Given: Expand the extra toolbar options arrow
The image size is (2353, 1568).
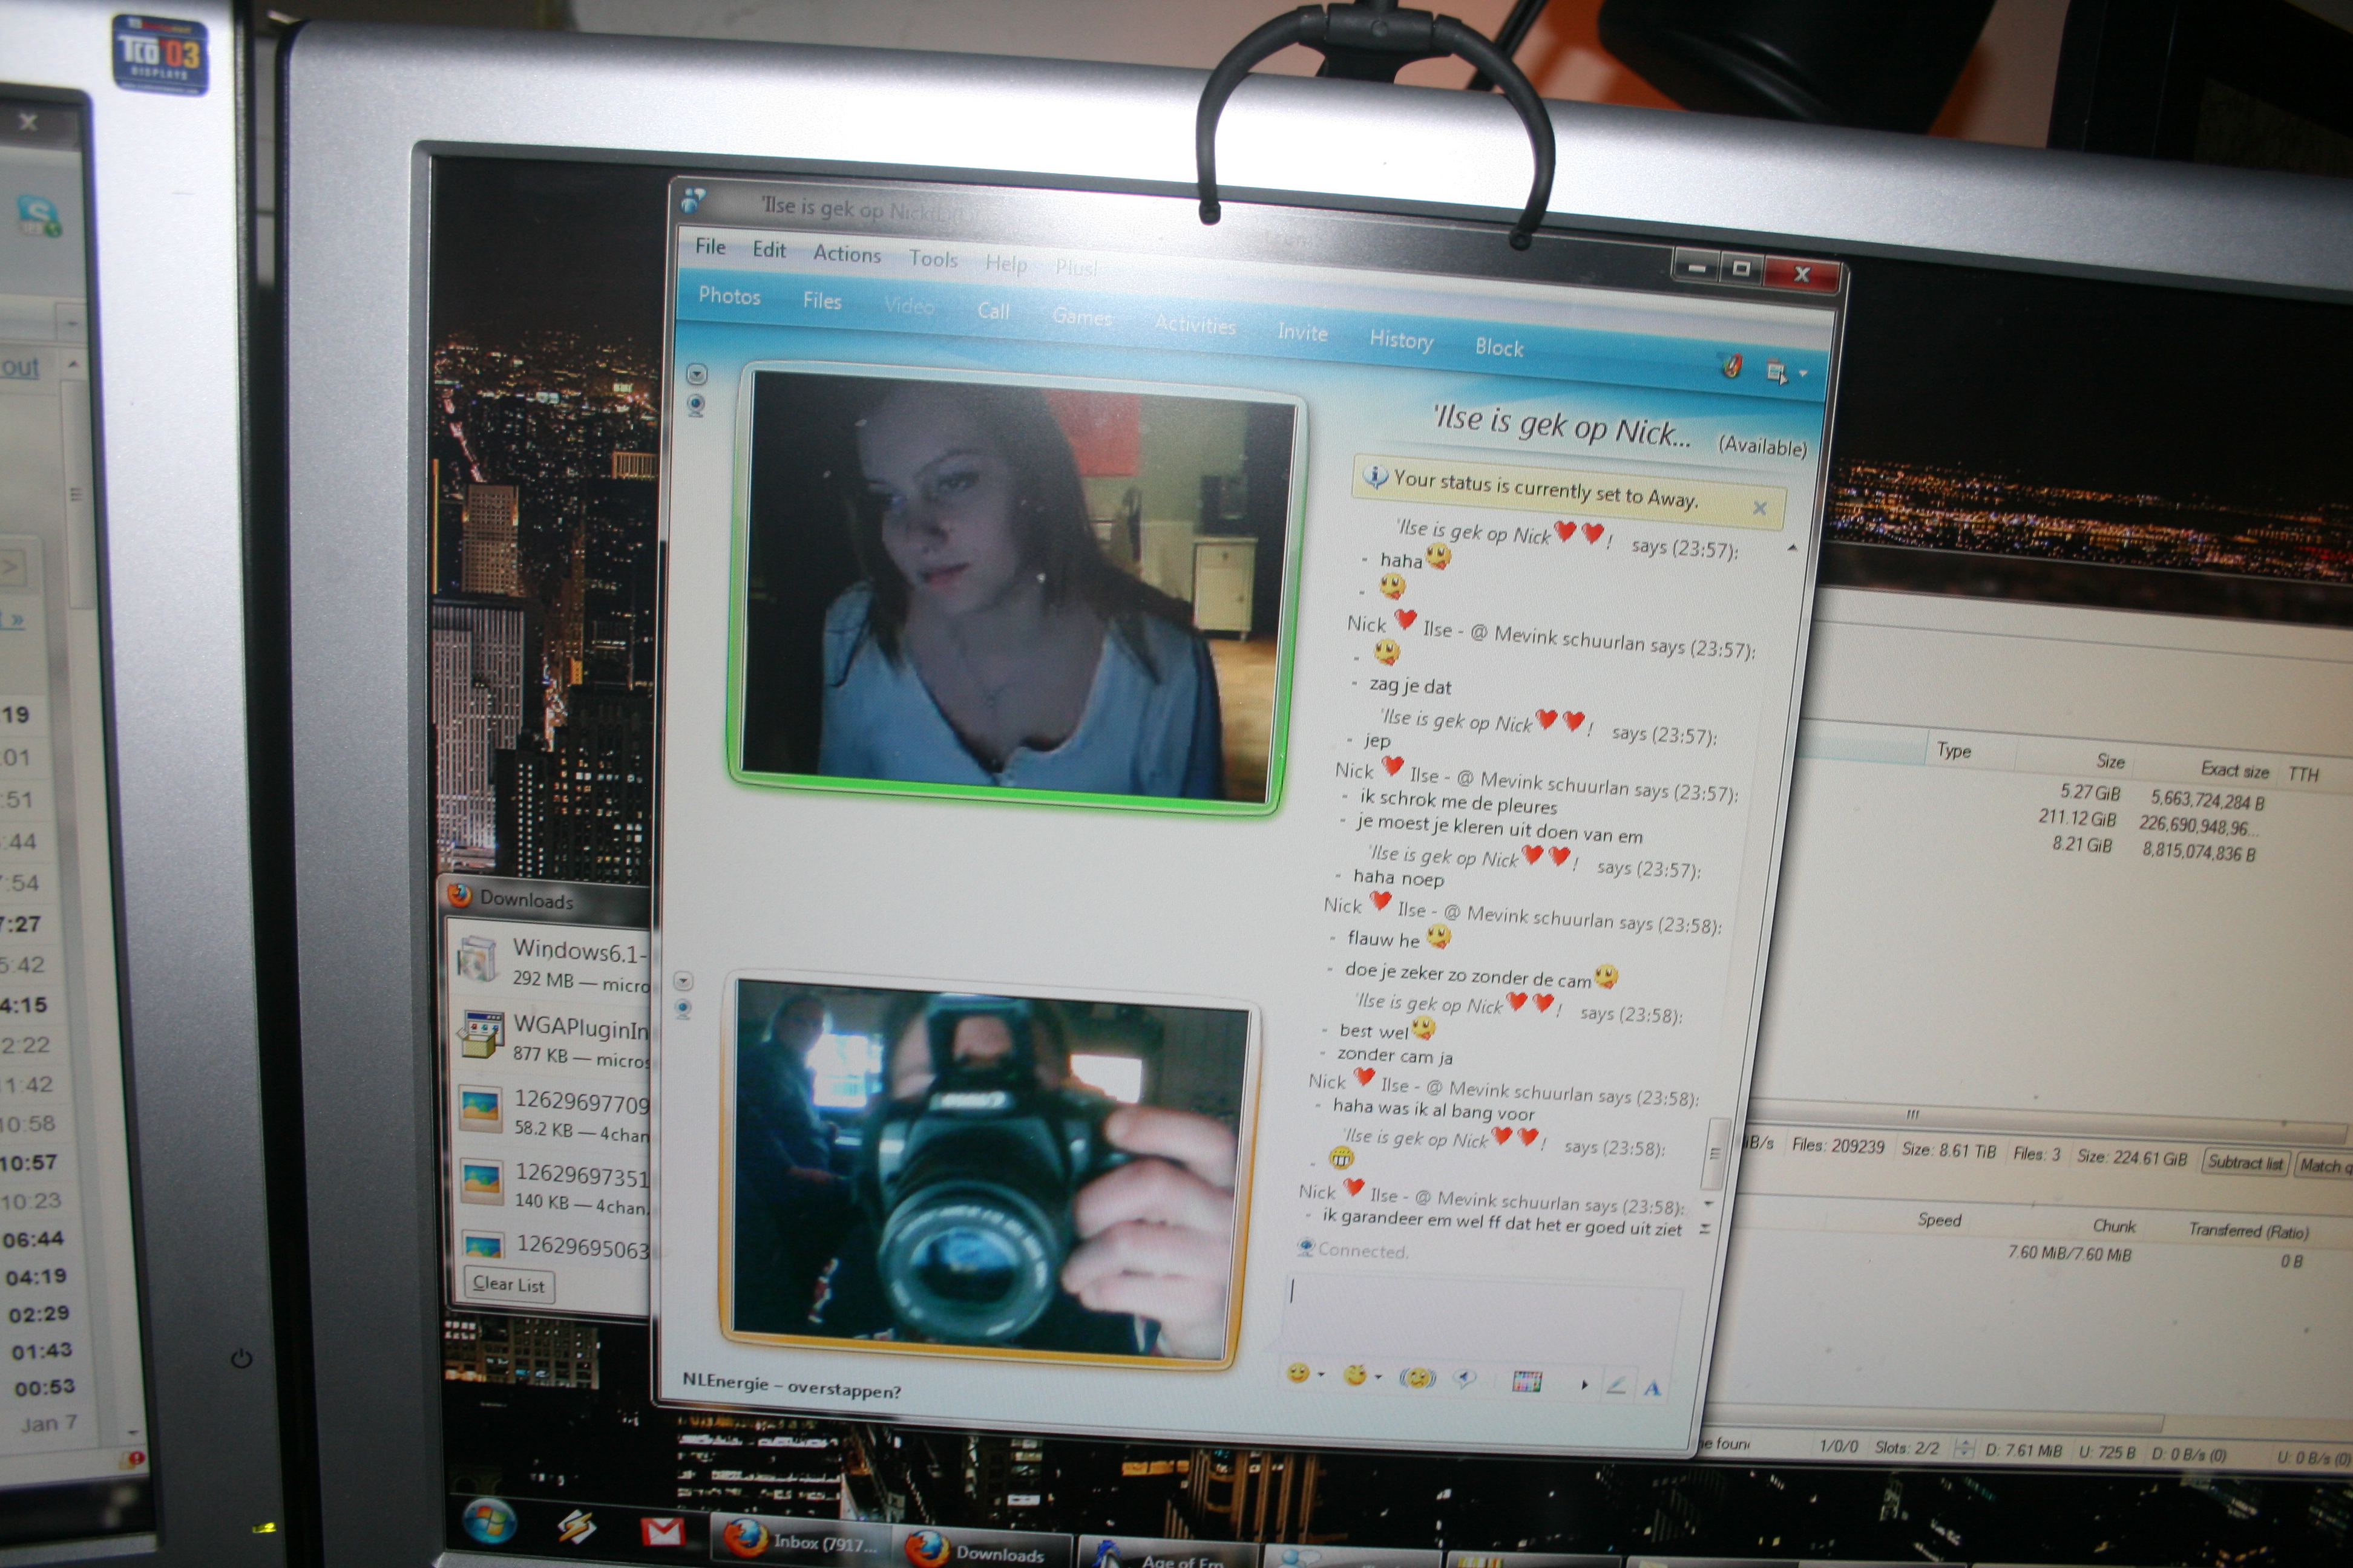Looking at the screenshot, I should tap(1584, 1384).
